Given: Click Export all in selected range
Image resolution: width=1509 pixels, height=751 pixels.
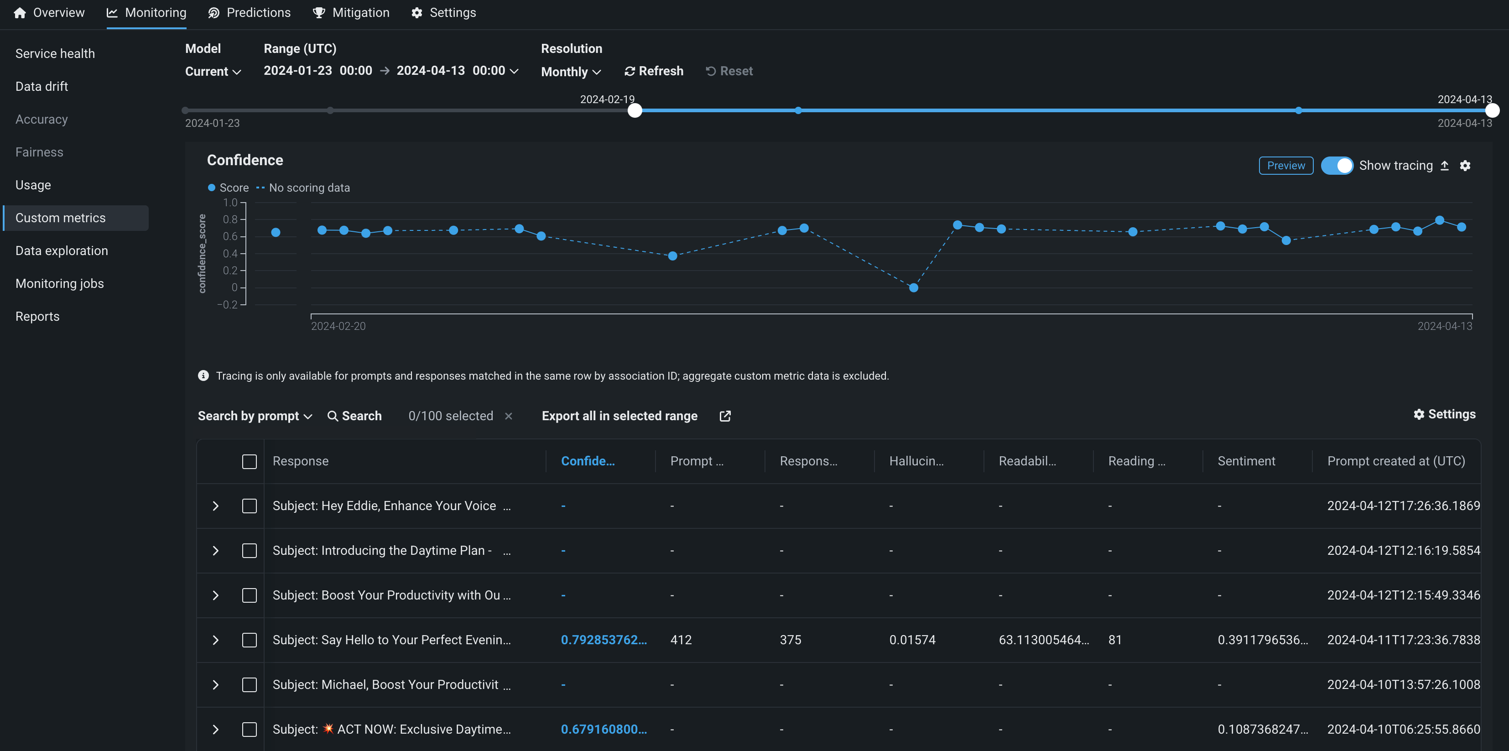Looking at the screenshot, I should pyautogui.click(x=619, y=416).
